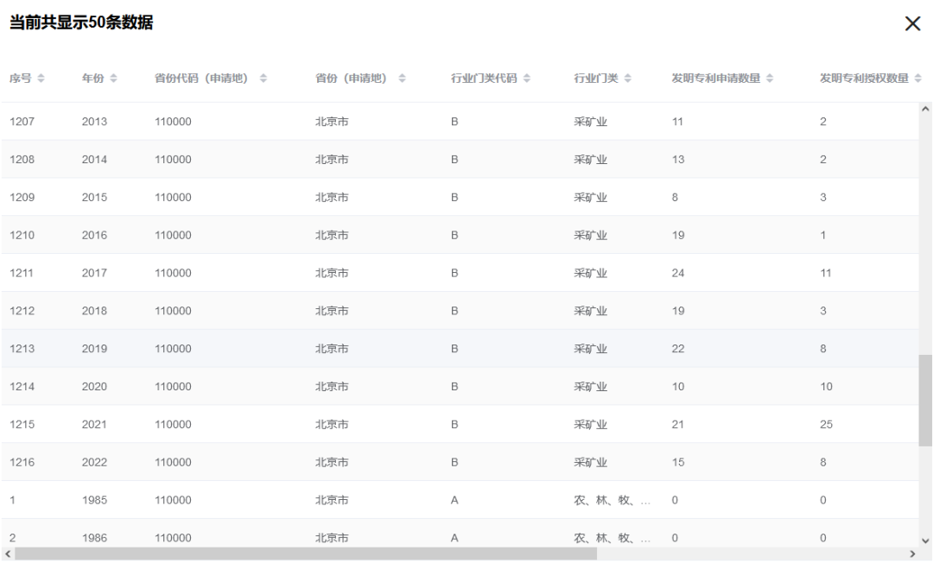Sort by 行业门类 sort icon
933x563 pixels.
628,79
